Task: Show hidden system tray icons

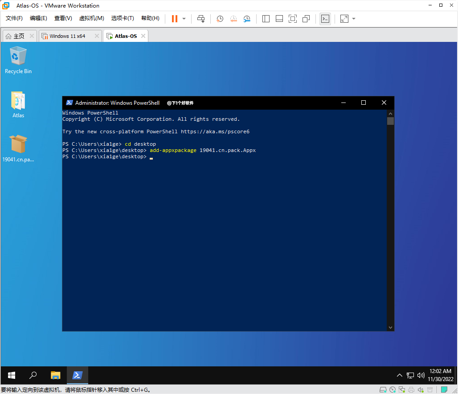Action: coord(399,375)
